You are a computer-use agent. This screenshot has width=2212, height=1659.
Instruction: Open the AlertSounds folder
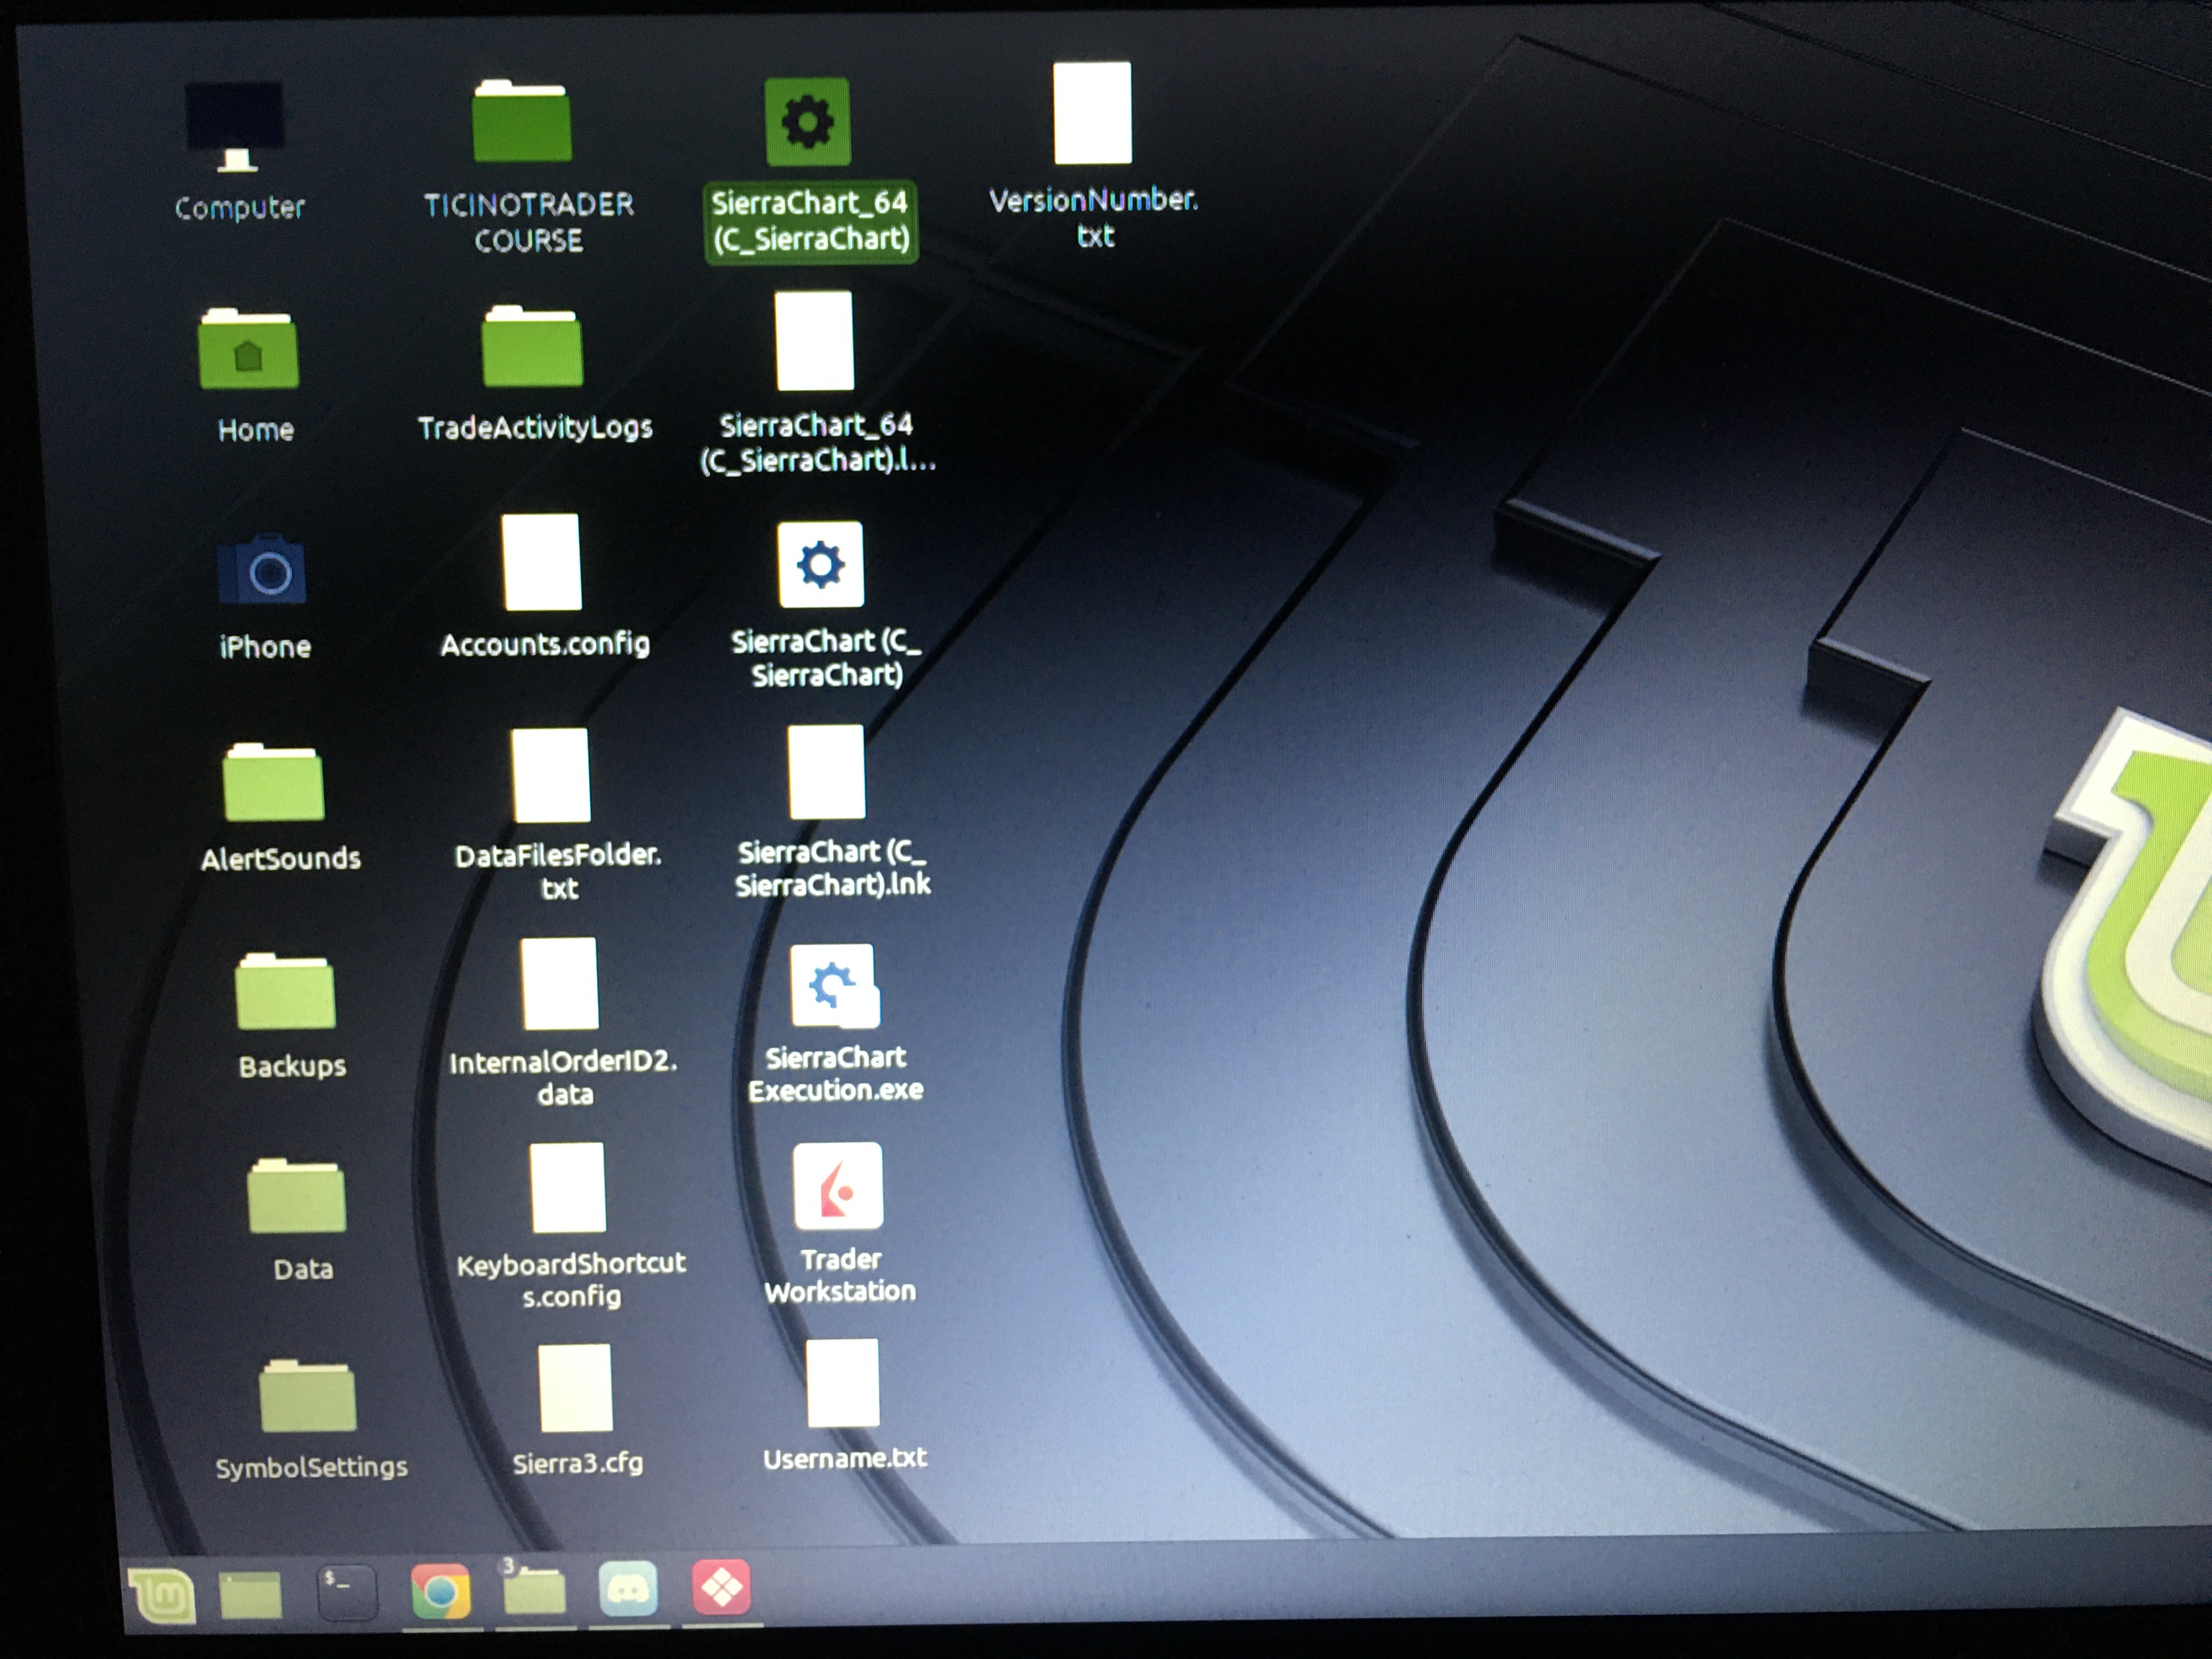[273, 784]
